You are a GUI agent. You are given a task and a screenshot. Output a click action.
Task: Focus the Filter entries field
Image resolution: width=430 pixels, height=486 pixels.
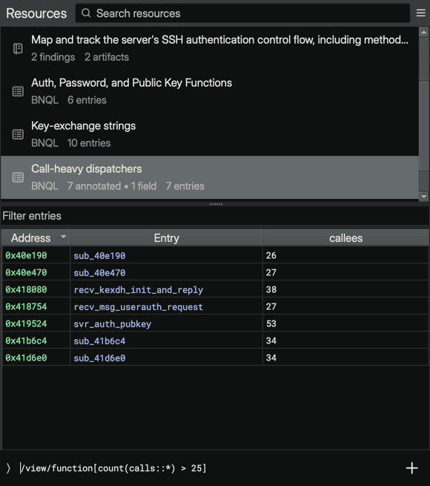pyautogui.click(x=215, y=216)
